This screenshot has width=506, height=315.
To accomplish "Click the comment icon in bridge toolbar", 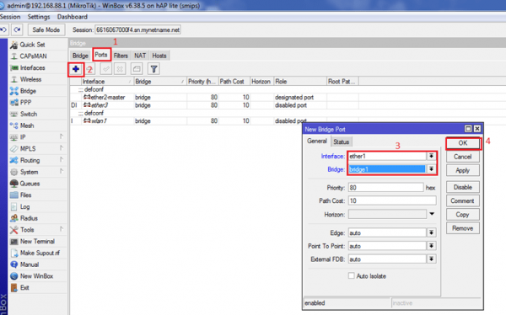I will tap(137, 69).
